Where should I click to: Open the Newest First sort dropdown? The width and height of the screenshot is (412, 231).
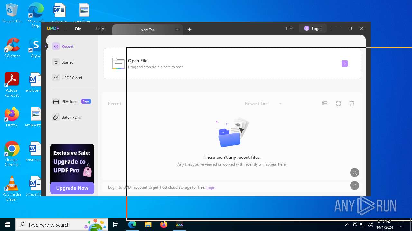pos(263,104)
